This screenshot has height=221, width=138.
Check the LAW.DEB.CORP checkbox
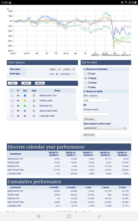point(12,116)
